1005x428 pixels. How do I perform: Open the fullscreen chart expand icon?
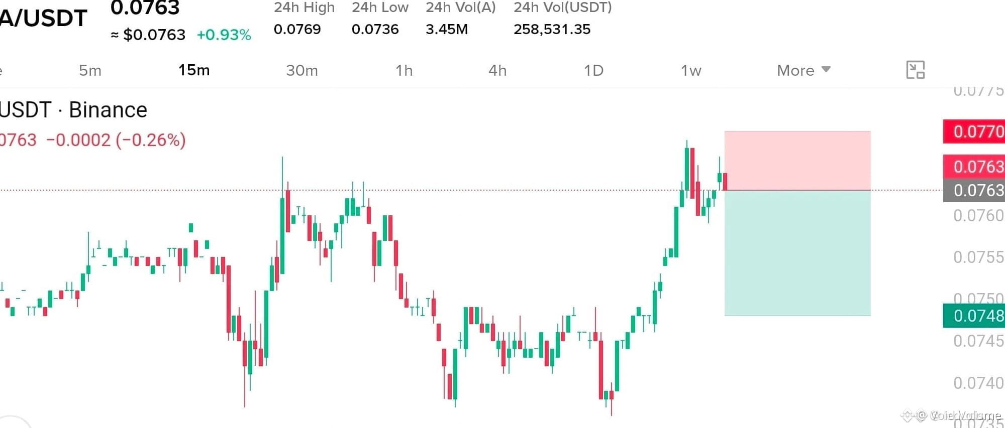coord(915,70)
